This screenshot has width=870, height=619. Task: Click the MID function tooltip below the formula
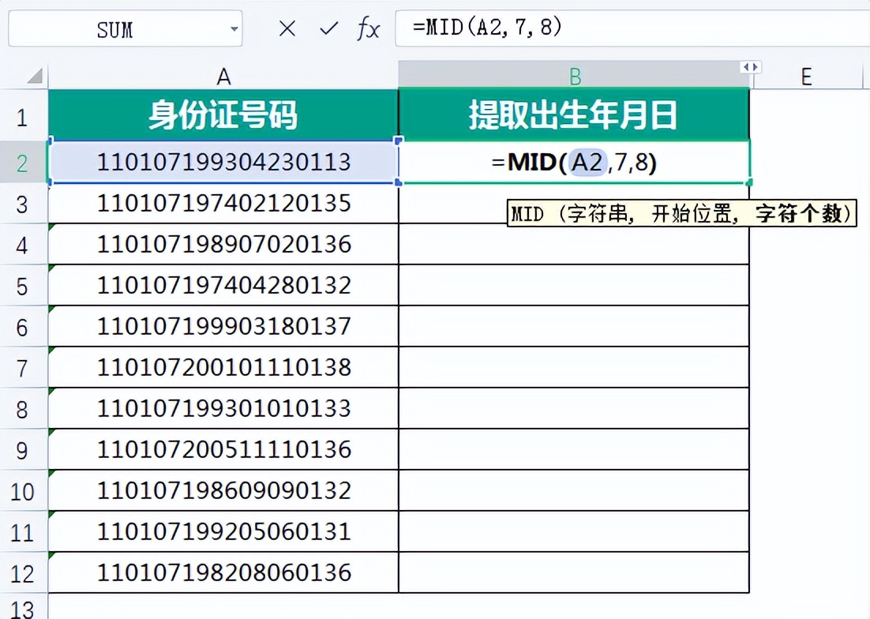pos(681,212)
